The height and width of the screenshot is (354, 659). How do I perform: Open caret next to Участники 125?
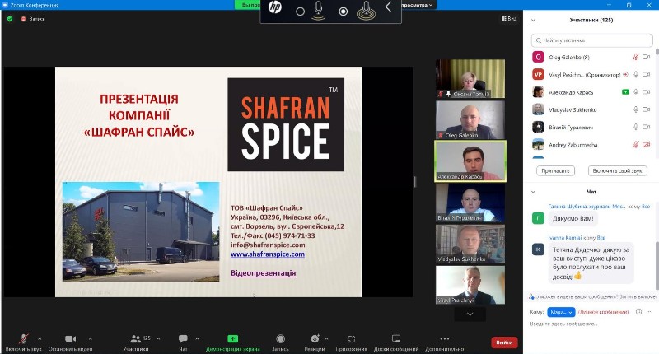158,338
